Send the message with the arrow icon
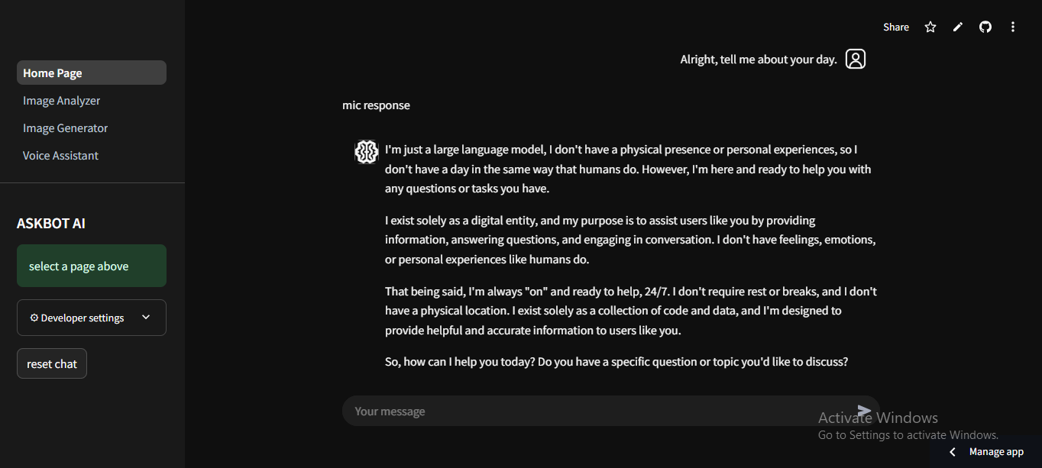This screenshot has width=1042, height=468. [864, 411]
